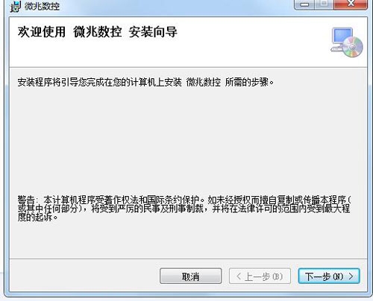Viewport: 373px width, 301px height.
Task: Close the installer with the red X
Action: [351, 4]
